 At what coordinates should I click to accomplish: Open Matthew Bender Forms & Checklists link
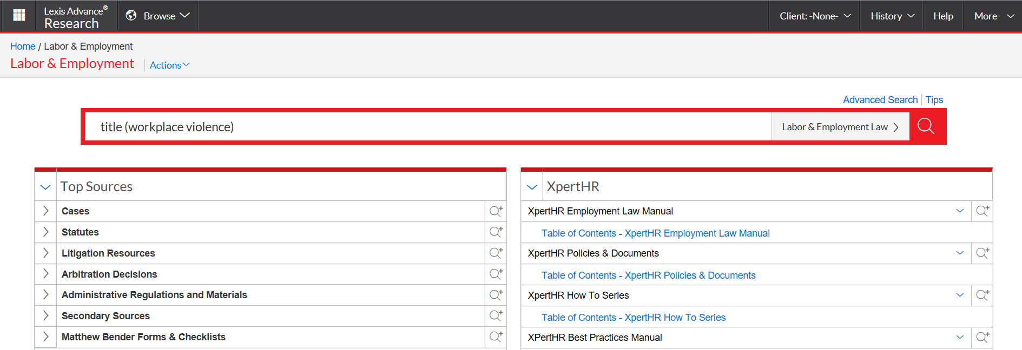point(143,337)
